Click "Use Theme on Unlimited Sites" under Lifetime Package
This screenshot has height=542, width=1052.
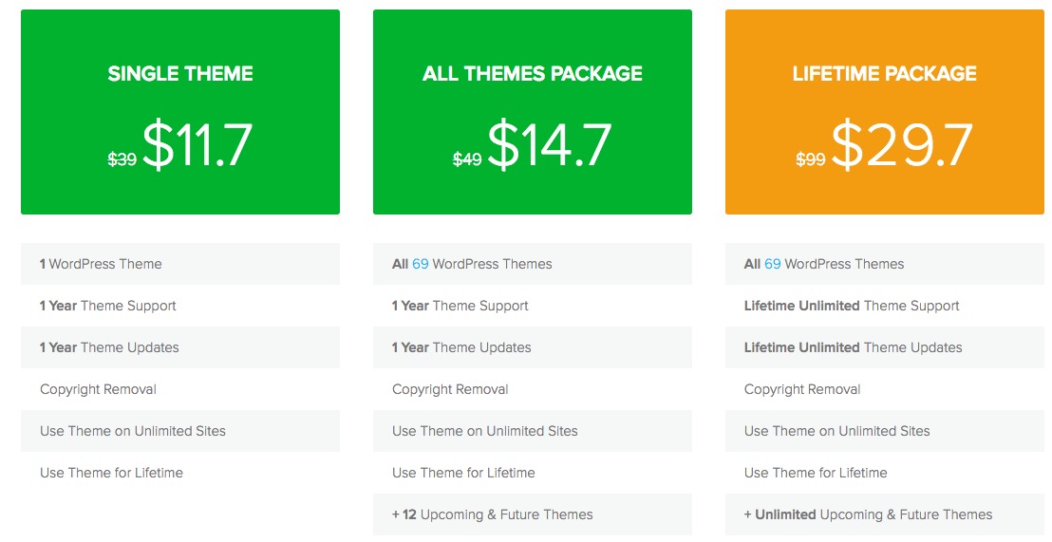coord(836,431)
